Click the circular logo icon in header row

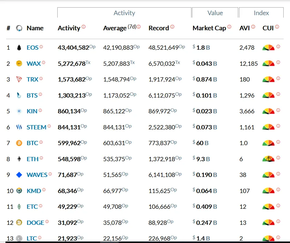tap(19, 28)
